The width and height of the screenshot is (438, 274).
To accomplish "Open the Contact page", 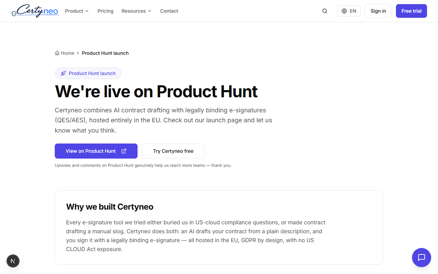I will coord(169,11).
